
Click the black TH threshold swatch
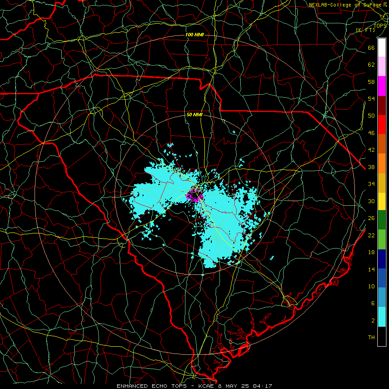click(x=382, y=336)
